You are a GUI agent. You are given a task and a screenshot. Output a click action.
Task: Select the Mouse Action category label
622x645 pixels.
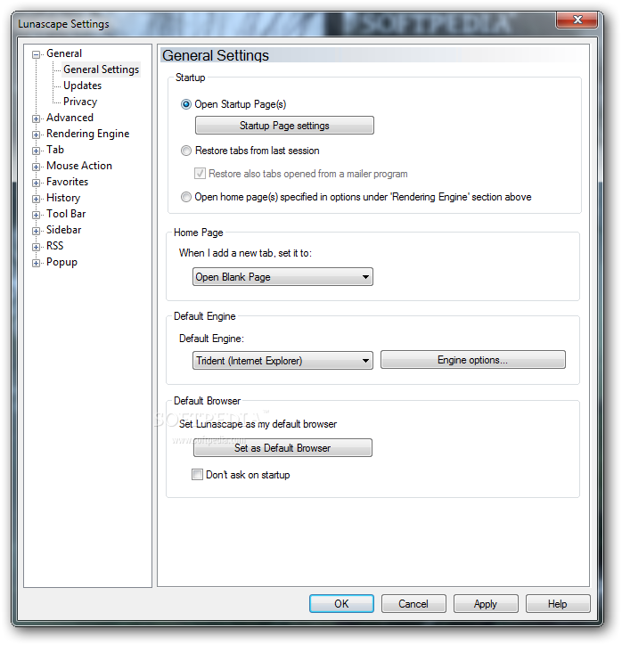point(79,166)
